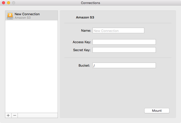Click into the Secret Key field
181x123 pixels.
point(124,50)
